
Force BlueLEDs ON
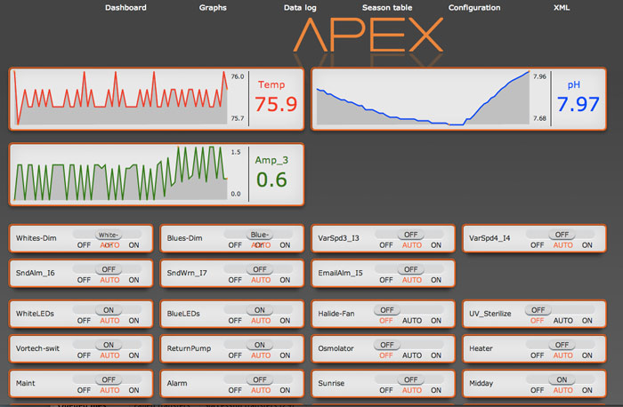(285, 321)
